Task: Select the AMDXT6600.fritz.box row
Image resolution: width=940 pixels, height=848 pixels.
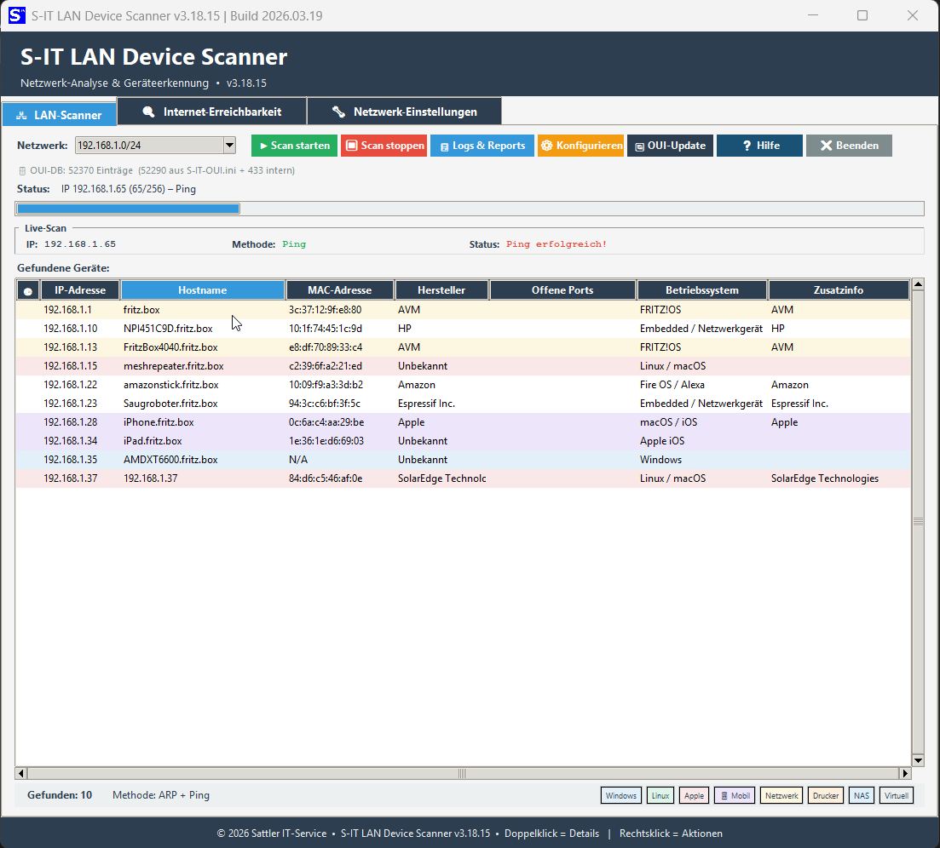Action: pyautogui.click(x=463, y=460)
